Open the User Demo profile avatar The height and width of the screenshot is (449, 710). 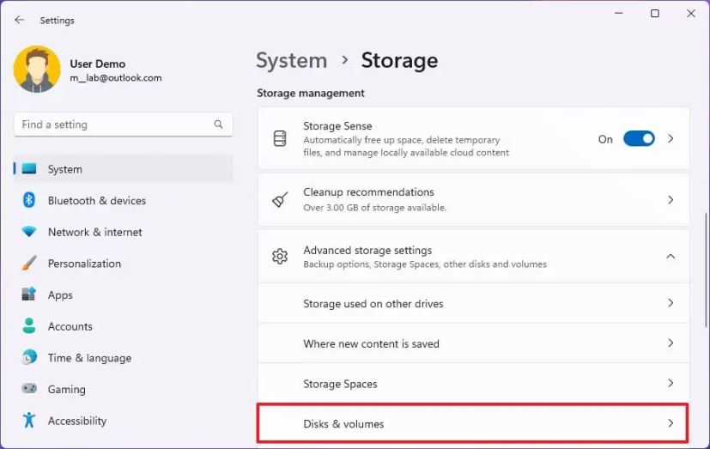[37, 70]
